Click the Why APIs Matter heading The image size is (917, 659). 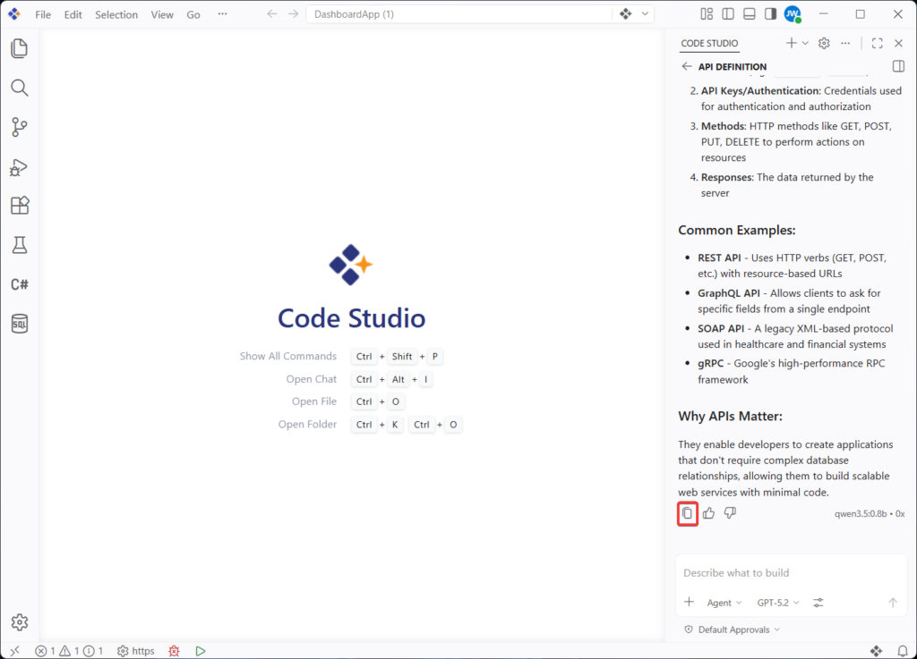pyautogui.click(x=731, y=416)
